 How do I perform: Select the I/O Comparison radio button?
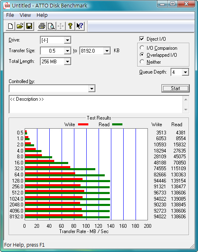pyautogui.click(x=142, y=48)
